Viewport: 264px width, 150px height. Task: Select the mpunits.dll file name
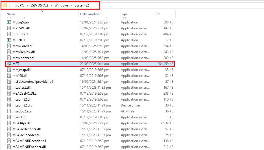(x=21, y=34)
